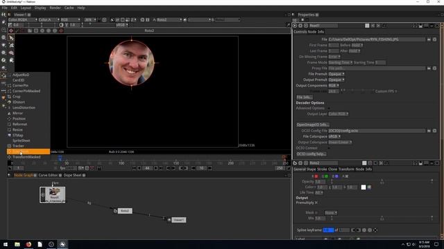
Task: Select the Roto2 node in the Node Graph
Action: (x=125, y=211)
